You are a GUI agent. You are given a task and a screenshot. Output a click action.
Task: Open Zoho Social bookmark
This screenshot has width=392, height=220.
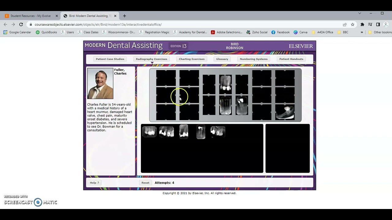coord(257,32)
